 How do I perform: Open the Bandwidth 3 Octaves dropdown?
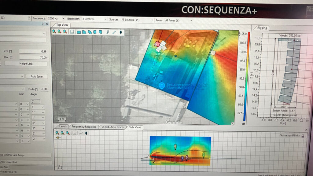(x=105, y=19)
